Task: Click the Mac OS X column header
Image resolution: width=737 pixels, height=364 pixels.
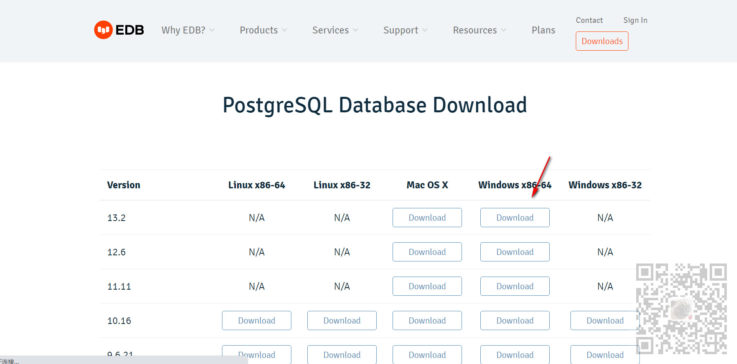Action: click(x=427, y=185)
